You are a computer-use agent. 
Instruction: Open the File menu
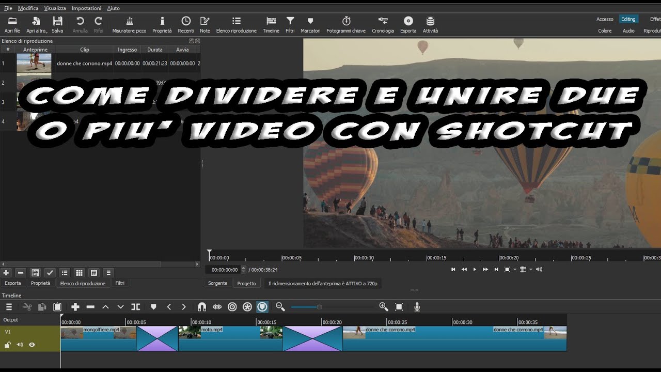[x=8, y=8]
